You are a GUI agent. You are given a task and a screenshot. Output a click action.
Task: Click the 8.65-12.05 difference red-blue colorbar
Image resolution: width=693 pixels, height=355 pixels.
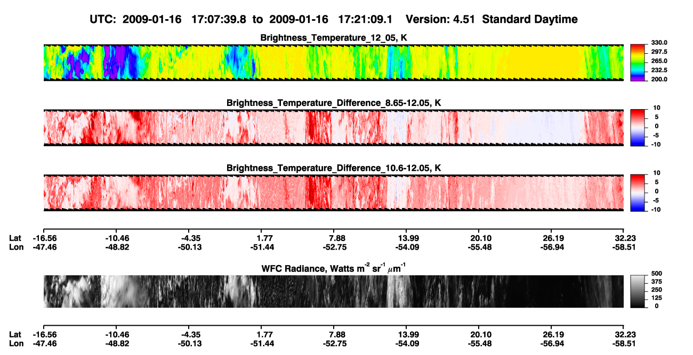638,127
